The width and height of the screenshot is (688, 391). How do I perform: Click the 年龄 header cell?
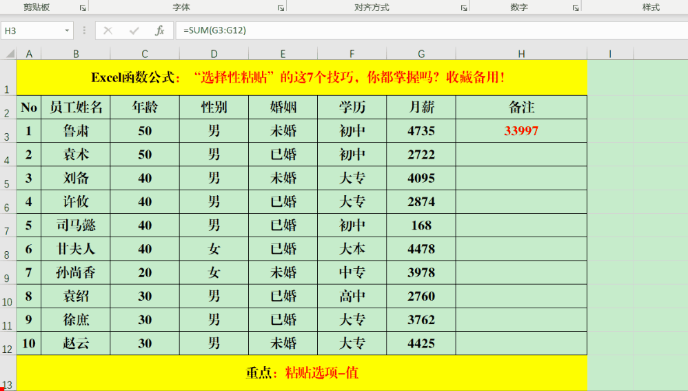pyautogui.click(x=145, y=108)
